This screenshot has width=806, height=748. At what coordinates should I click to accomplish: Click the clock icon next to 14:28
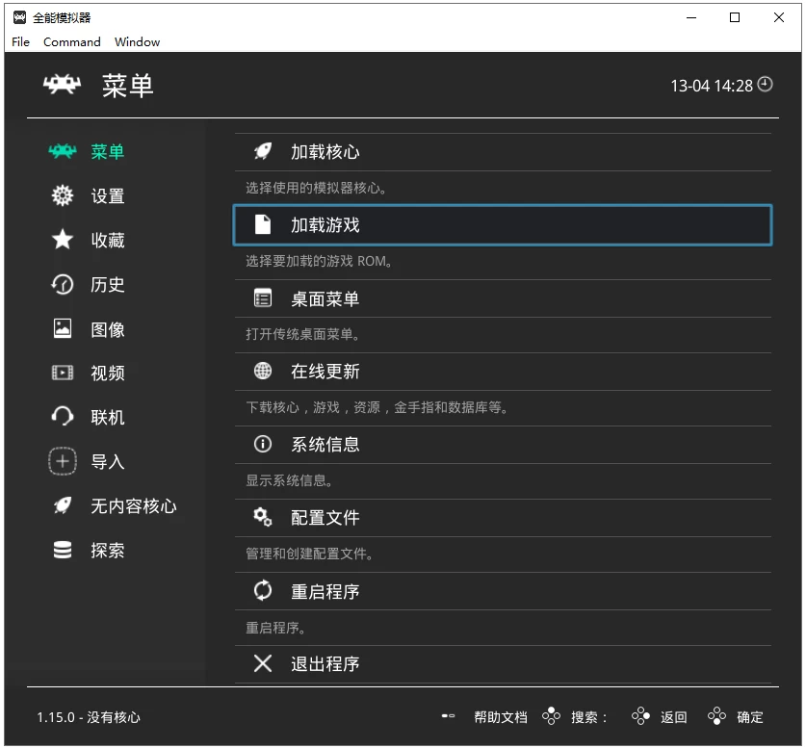click(764, 85)
